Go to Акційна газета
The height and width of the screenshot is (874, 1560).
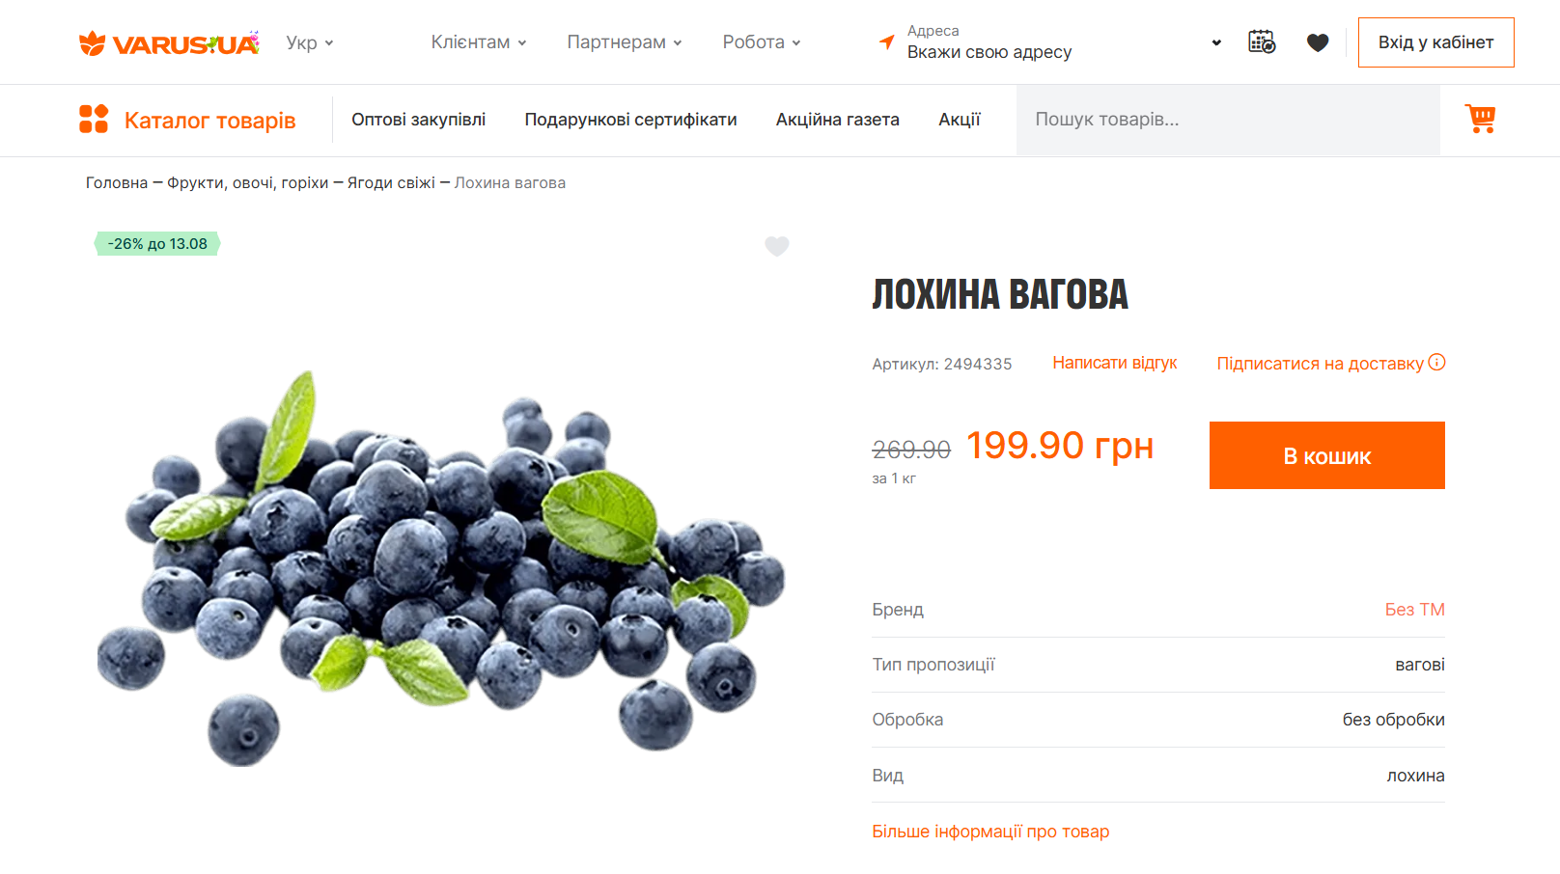838,120
